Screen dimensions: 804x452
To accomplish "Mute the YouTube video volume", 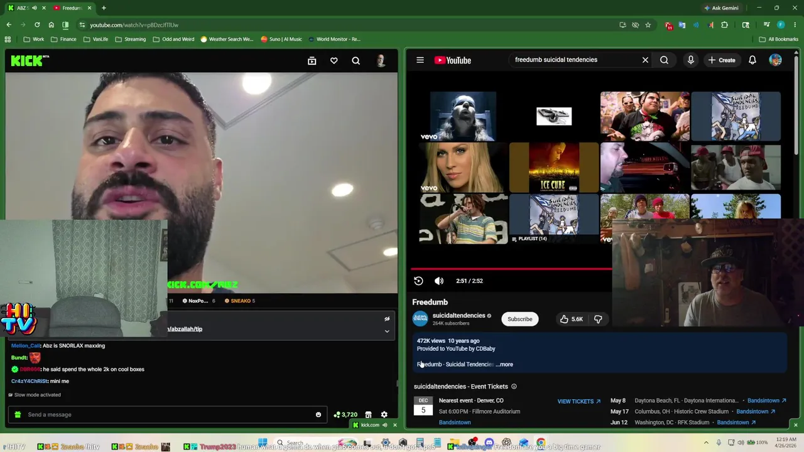I will [x=439, y=281].
